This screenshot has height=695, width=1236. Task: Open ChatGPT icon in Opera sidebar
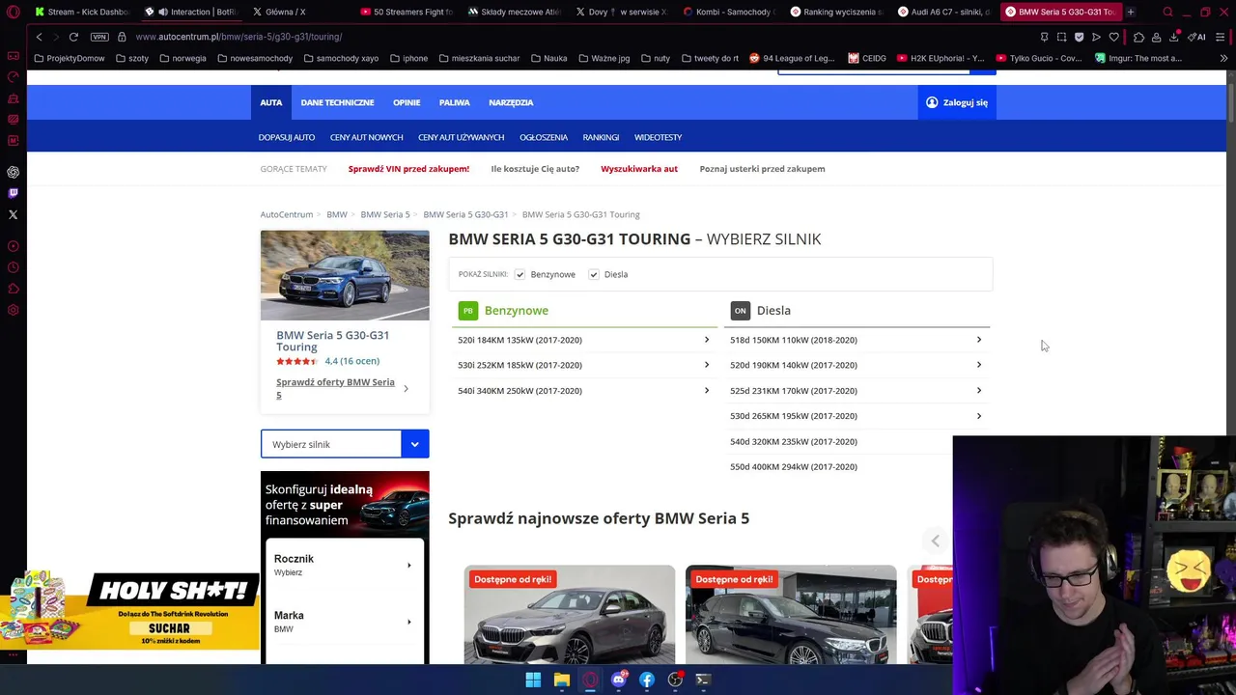coord(13,172)
